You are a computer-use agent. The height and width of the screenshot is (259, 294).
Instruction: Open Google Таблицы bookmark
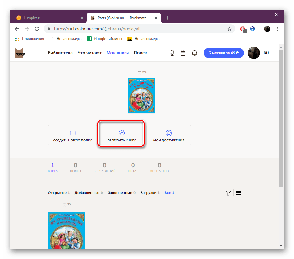coord(104,39)
